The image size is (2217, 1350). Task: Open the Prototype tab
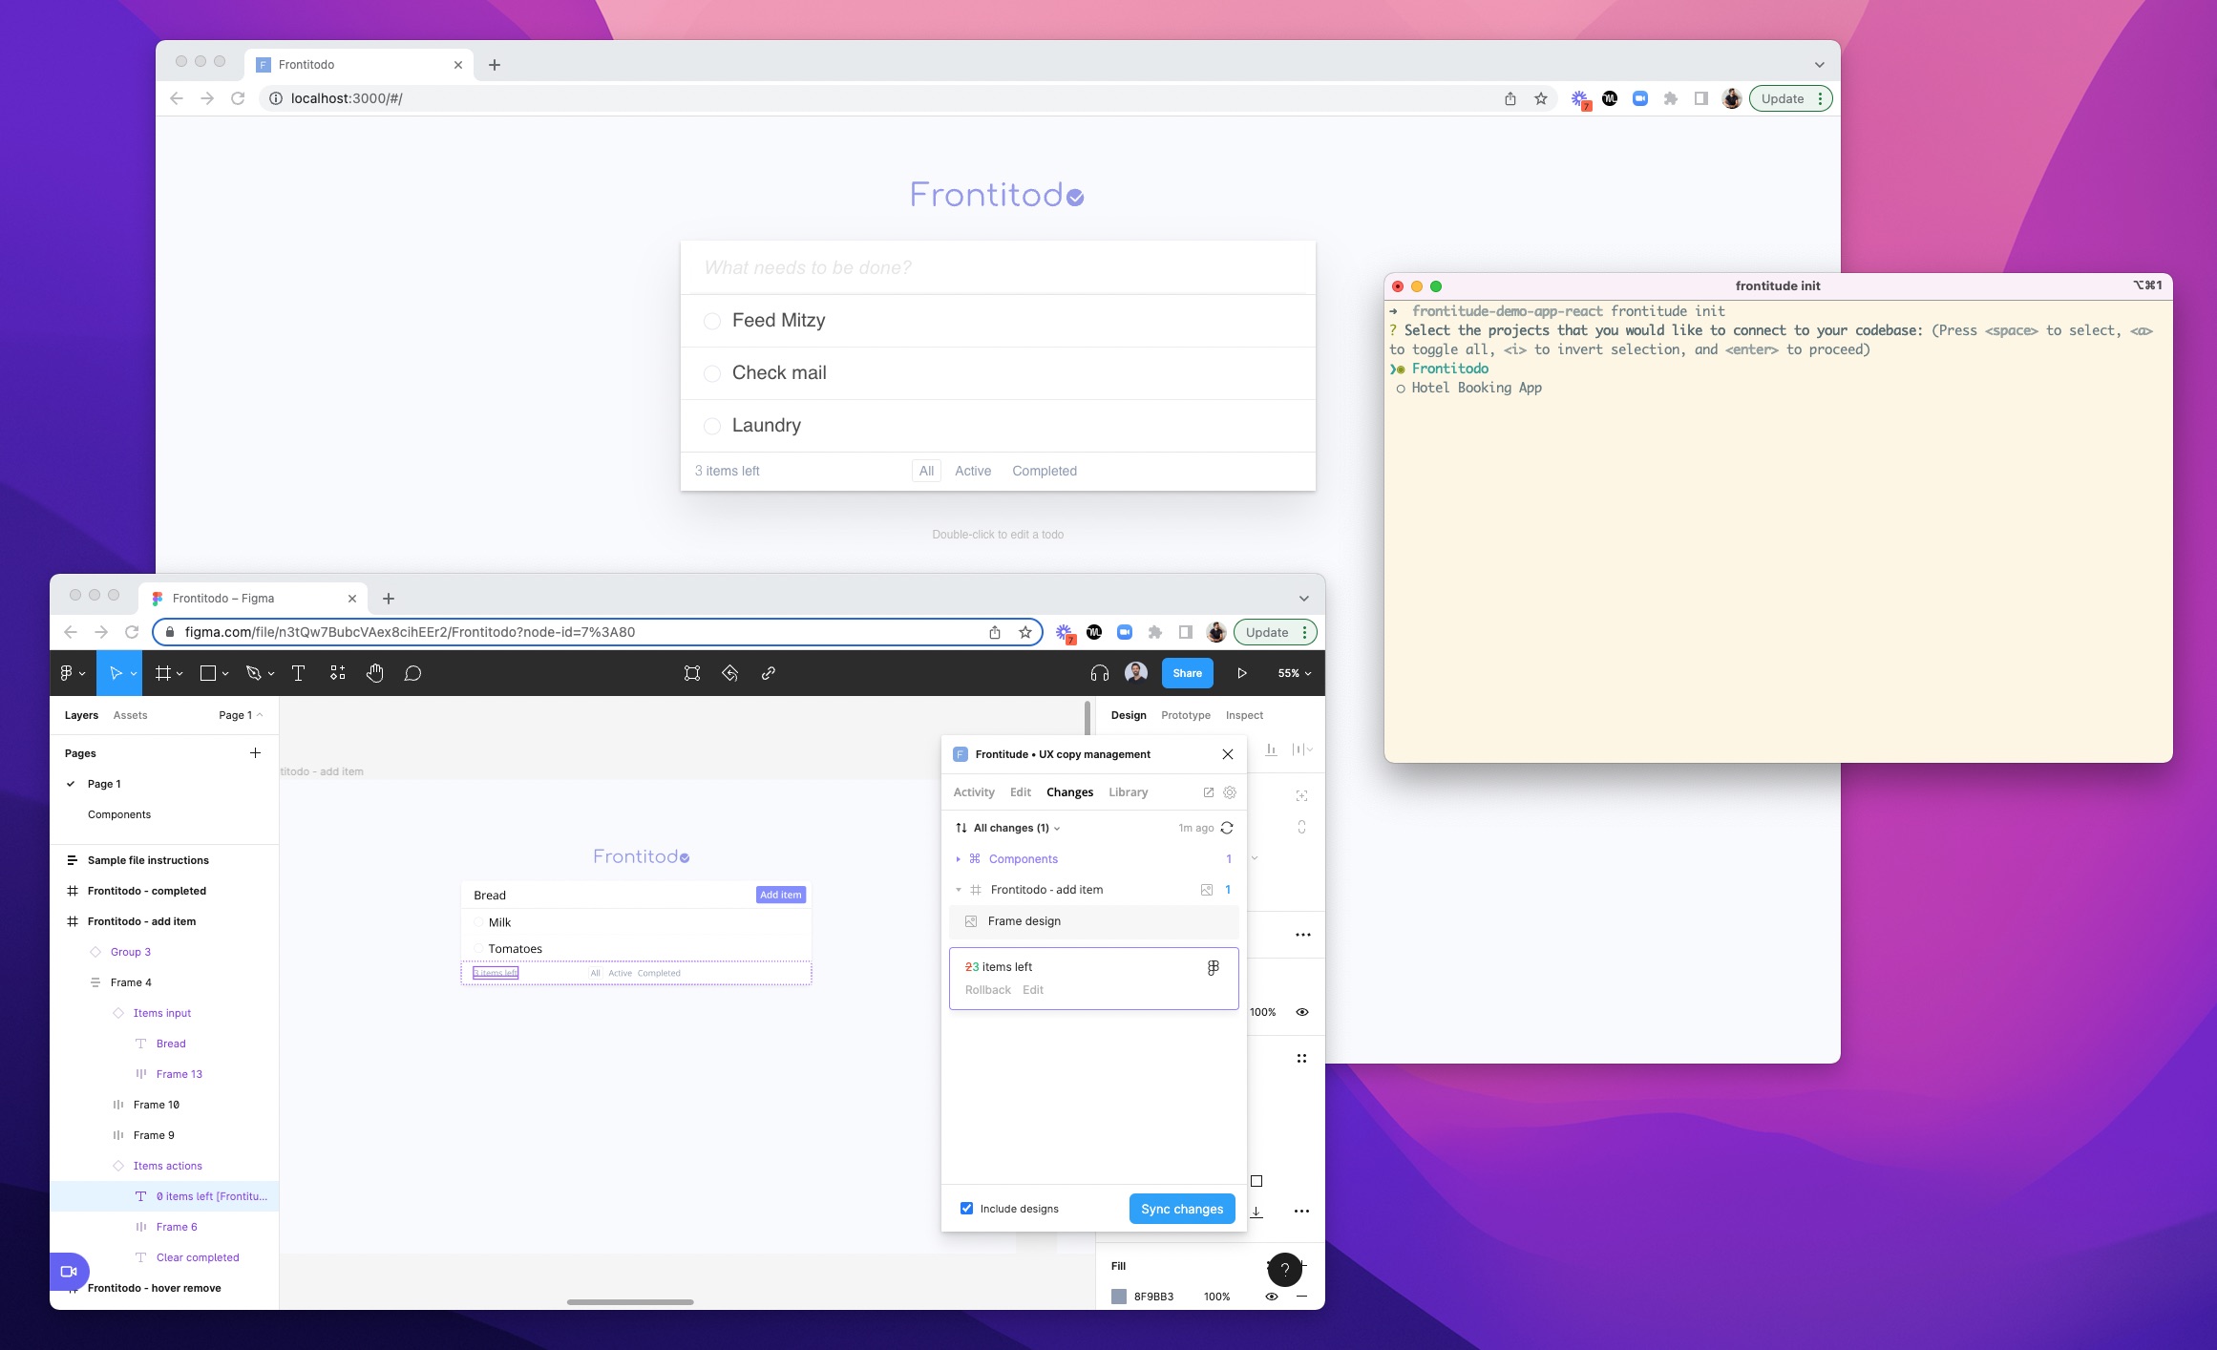tap(1185, 715)
